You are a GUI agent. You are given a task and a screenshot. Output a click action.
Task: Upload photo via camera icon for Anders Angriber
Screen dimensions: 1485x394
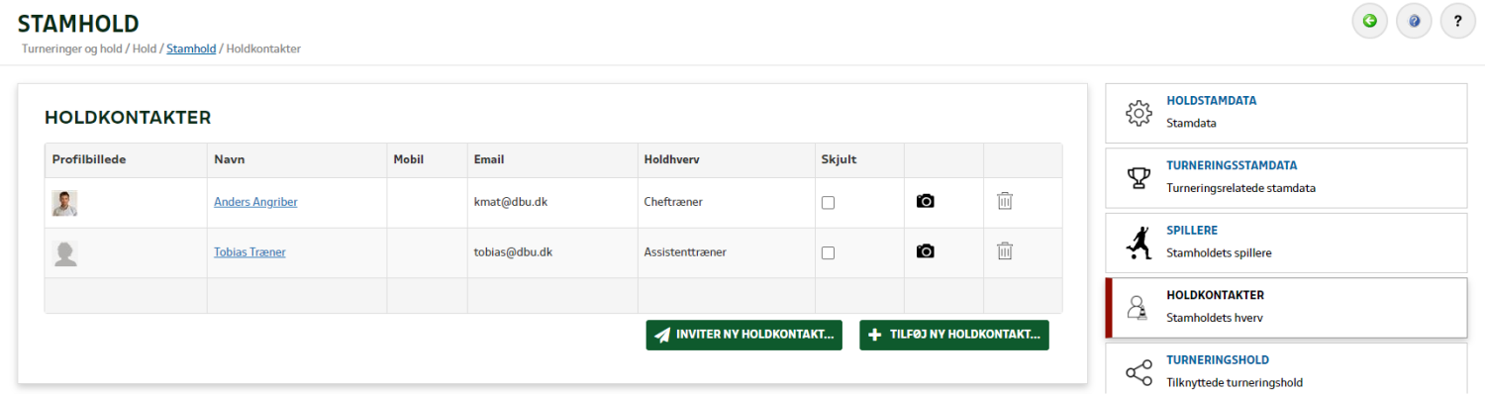pos(925,202)
